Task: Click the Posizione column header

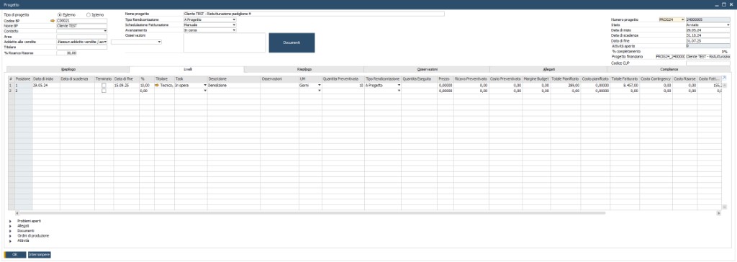Action: [24, 78]
